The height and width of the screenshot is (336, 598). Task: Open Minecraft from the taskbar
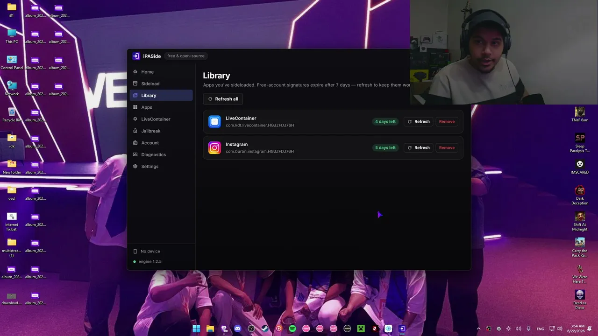(361, 329)
